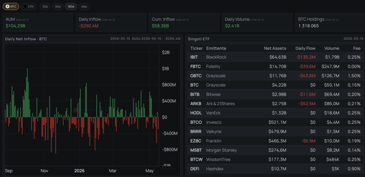Screen dimensions: 365x177
Task: Click the Fidelity issuer name
Action: [x=213, y=66]
